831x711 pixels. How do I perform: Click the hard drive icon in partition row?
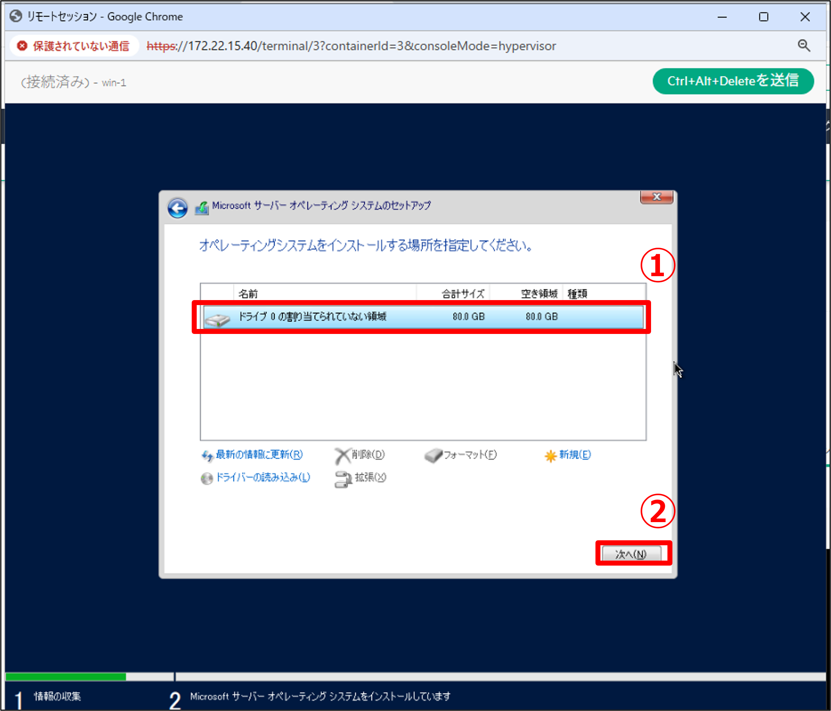(217, 319)
